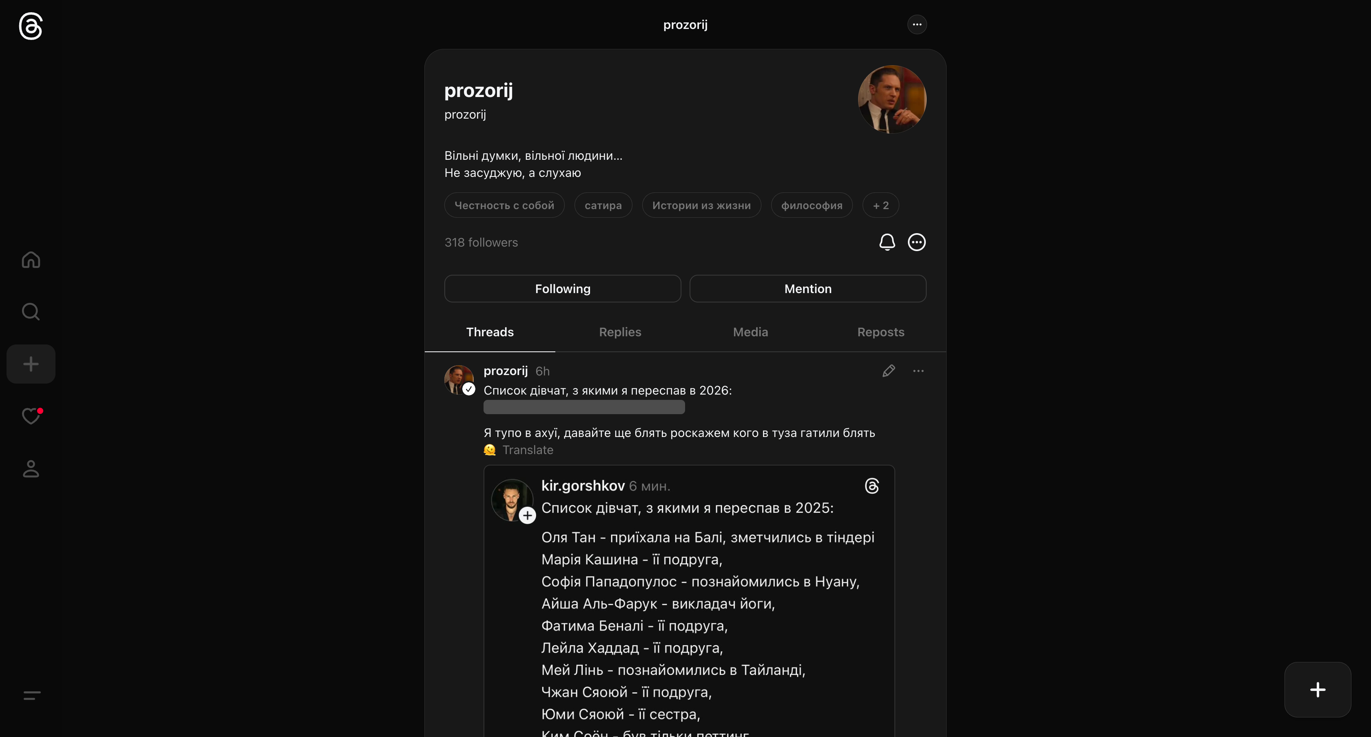1371x737 pixels.
Task: Expand the + 2 interests tag
Action: (x=880, y=205)
